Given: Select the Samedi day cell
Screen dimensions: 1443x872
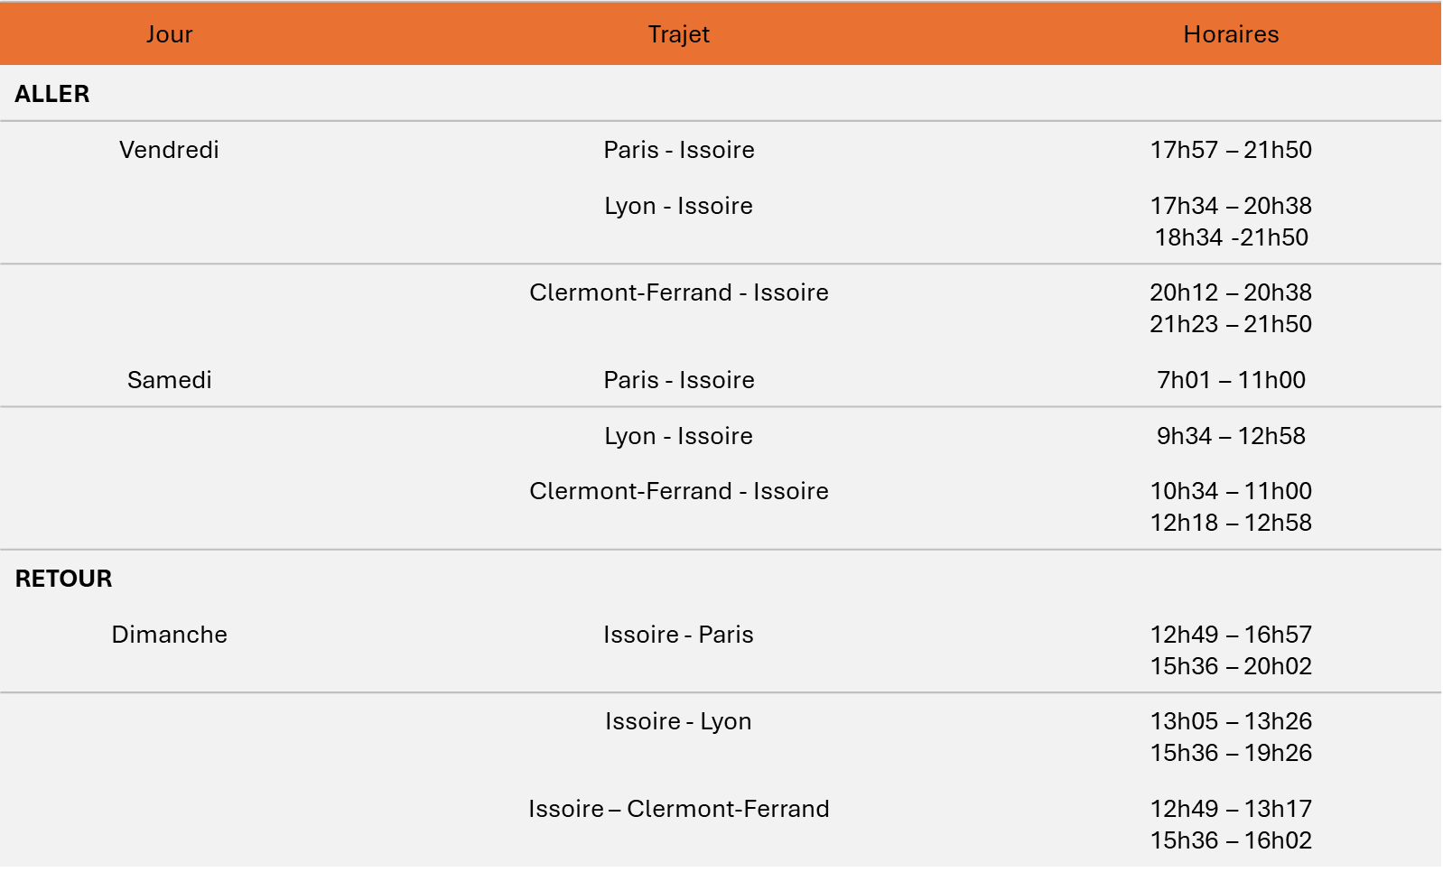Looking at the screenshot, I should coord(170,380).
